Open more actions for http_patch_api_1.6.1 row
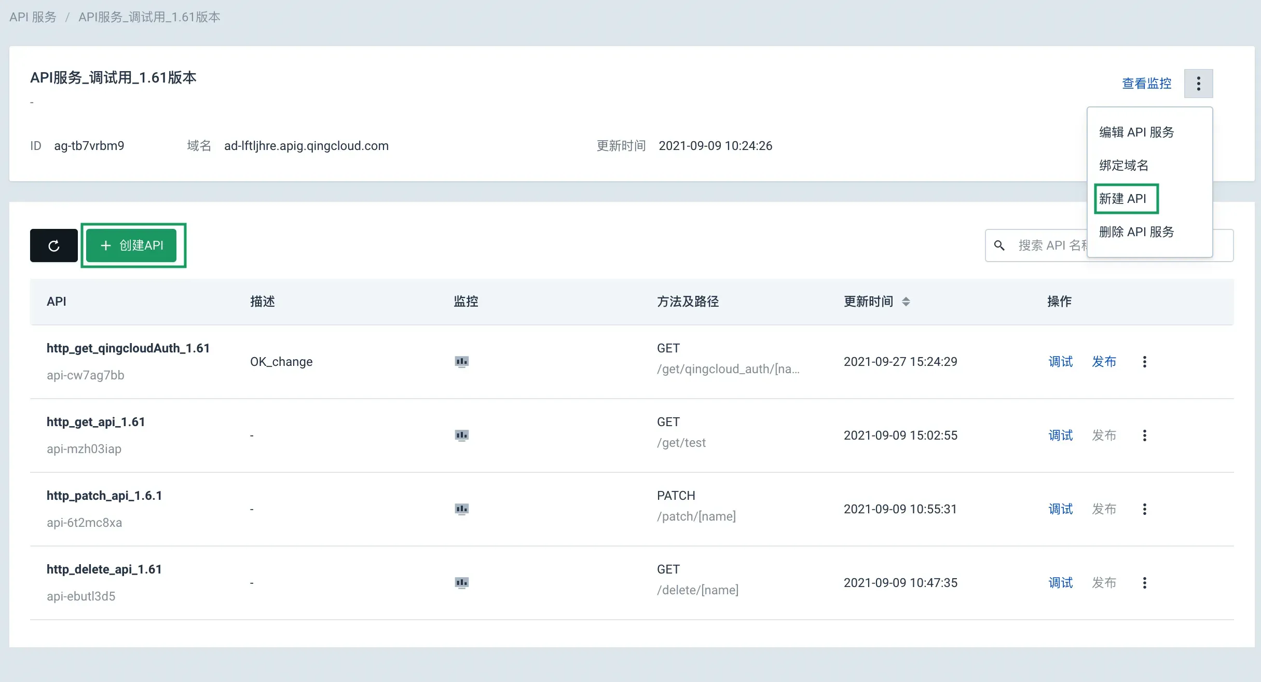1261x682 pixels. point(1144,509)
